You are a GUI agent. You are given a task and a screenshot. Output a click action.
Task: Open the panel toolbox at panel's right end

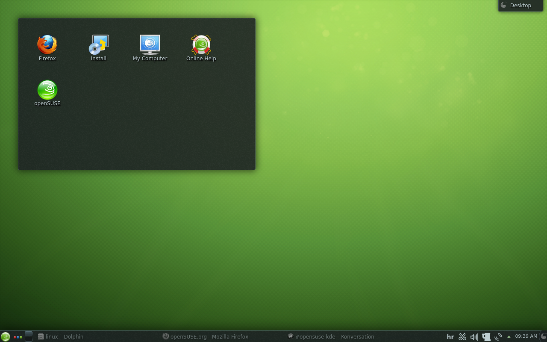click(x=544, y=336)
